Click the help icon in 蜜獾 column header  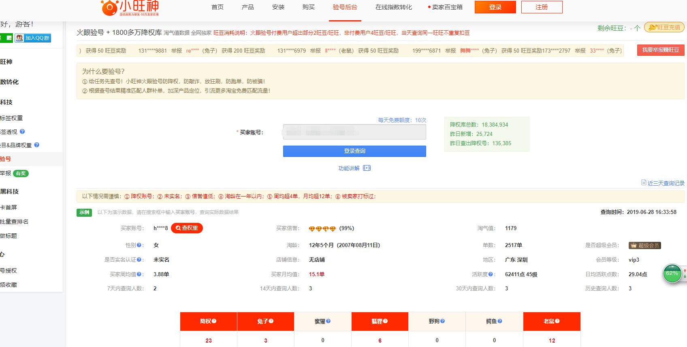coord(328,321)
